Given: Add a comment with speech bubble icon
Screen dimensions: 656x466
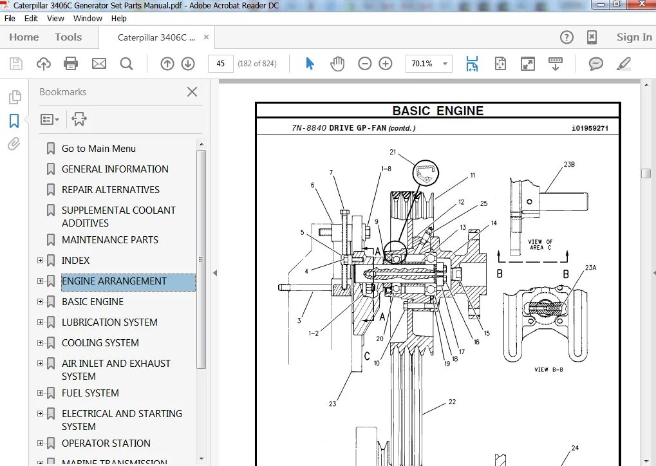Looking at the screenshot, I should point(595,64).
